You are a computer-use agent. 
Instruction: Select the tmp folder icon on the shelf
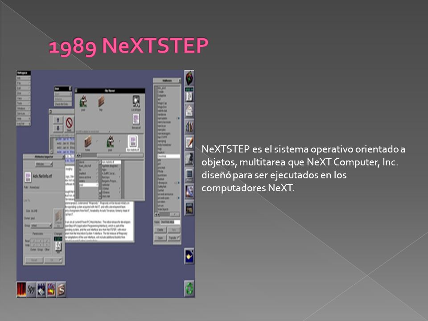point(101,102)
